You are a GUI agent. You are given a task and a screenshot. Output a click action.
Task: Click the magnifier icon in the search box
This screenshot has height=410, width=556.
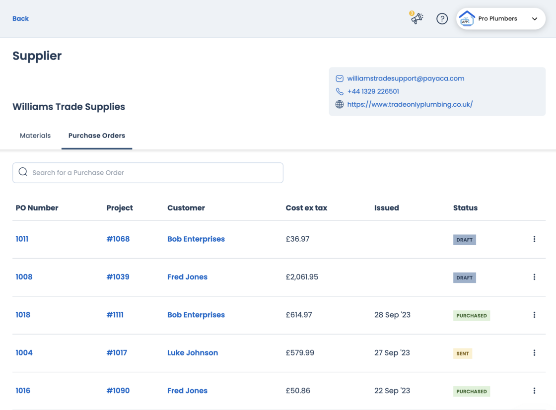point(23,172)
